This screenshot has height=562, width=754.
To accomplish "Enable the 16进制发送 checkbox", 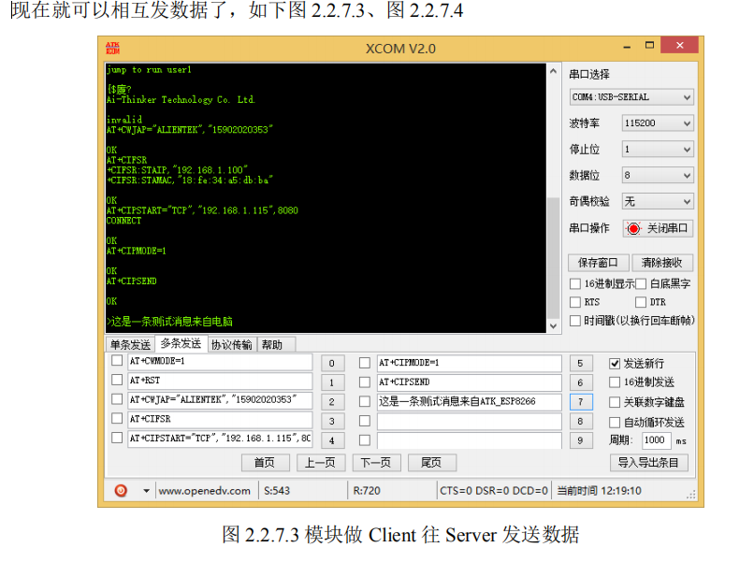I will 615,382.
